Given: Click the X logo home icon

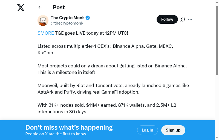Looking at the screenshot, I should pyautogui.click(x=21, y=8).
